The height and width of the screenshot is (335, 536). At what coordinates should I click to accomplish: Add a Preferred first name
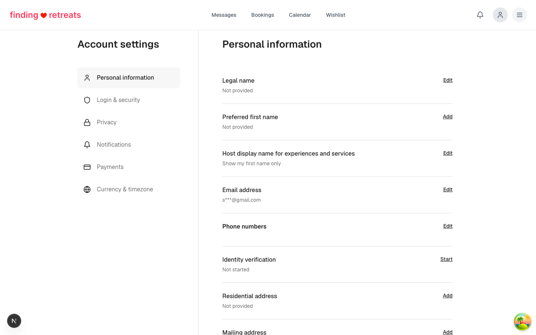[448, 117]
